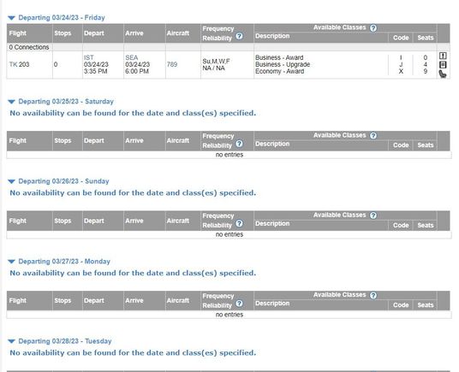
Task: Open the 789 aircraft type link
Action: pos(172,64)
